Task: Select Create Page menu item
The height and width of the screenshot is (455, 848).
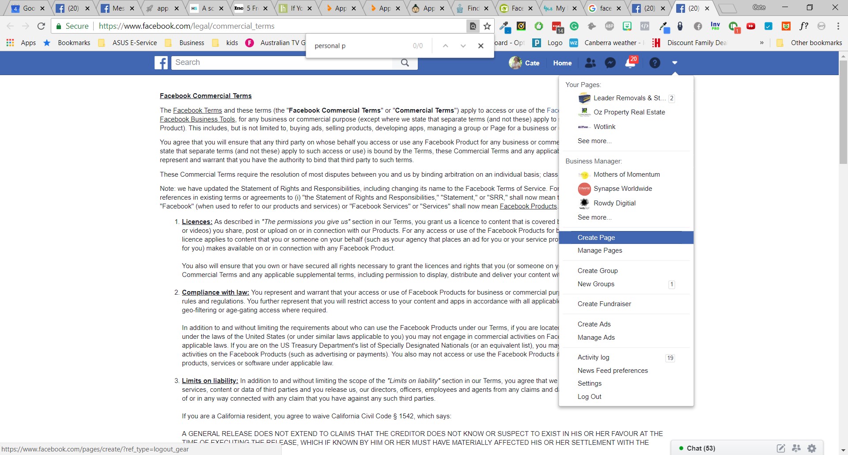Action: (626, 238)
